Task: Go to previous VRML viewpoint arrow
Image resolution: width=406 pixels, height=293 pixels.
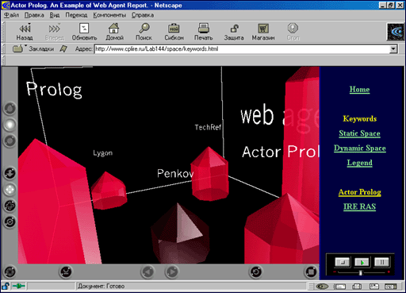Action: 147,272
